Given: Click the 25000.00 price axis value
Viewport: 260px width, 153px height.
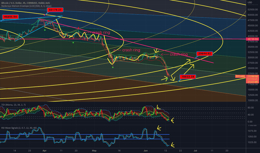Looking at the screenshot, I should pyautogui.click(x=253, y=68).
